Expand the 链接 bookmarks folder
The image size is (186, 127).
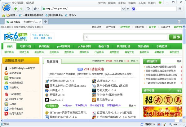12,15
